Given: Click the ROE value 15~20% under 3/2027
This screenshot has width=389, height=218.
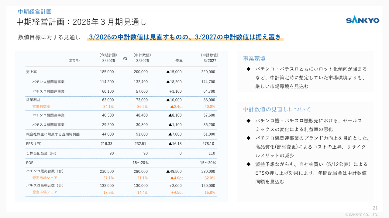Looking at the screenshot, I should tap(208, 163).
